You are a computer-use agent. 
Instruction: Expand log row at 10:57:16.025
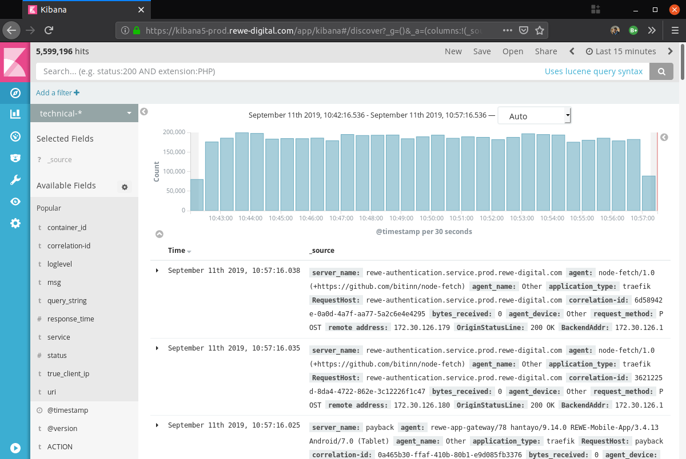[x=157, y=425]
